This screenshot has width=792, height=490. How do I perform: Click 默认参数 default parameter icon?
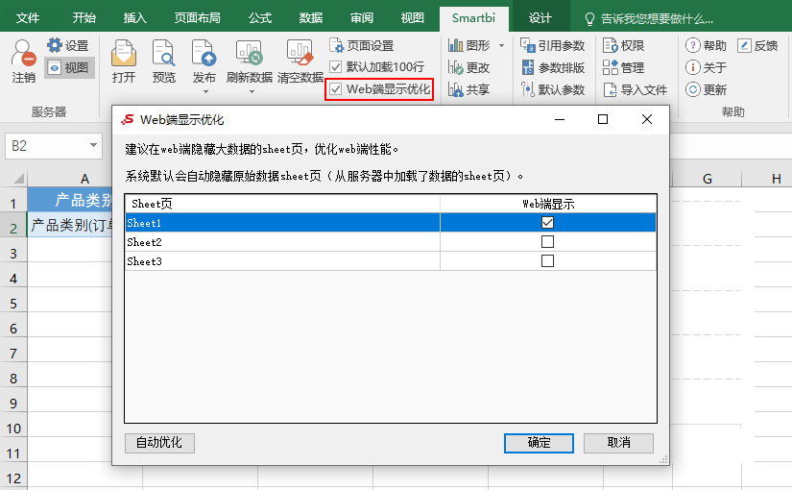click(527, 89)
